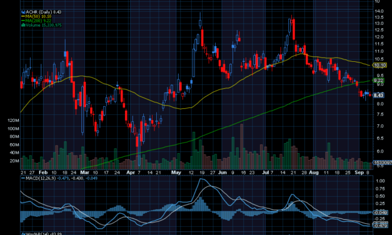
Task: Click the yellow line marker beside MA(50) legend
Action: pos(23,16)
